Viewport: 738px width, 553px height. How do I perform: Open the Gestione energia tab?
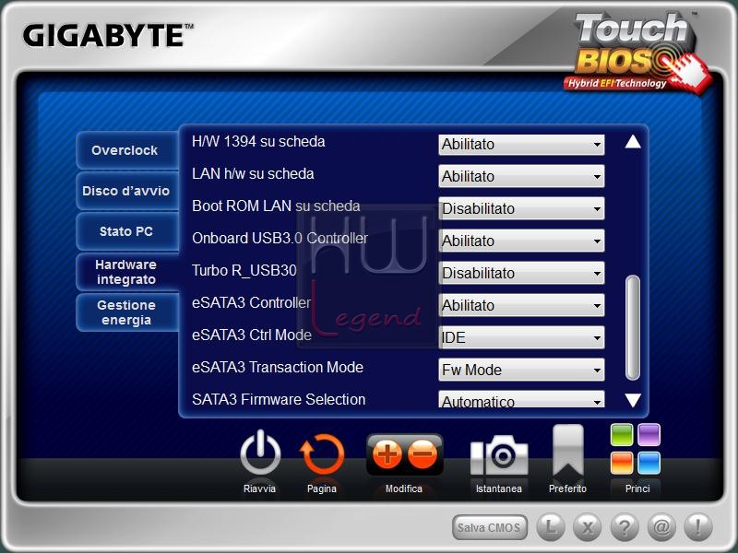[x=127, y=312]
